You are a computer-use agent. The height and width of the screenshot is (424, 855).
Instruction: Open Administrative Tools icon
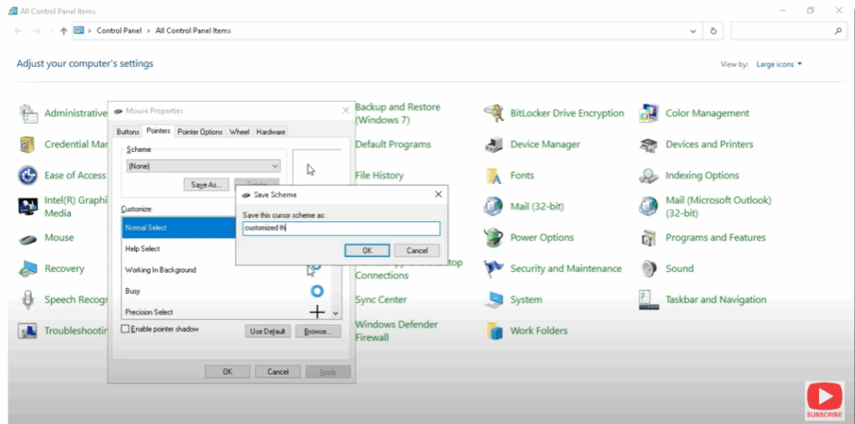coord(28,114)
